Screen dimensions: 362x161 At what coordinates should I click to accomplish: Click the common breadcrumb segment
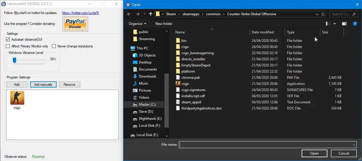(213, 14)
